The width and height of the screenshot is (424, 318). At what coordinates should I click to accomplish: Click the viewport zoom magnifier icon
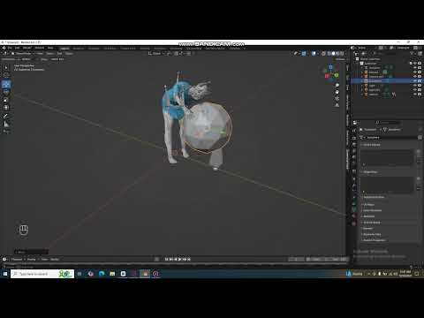337,86
